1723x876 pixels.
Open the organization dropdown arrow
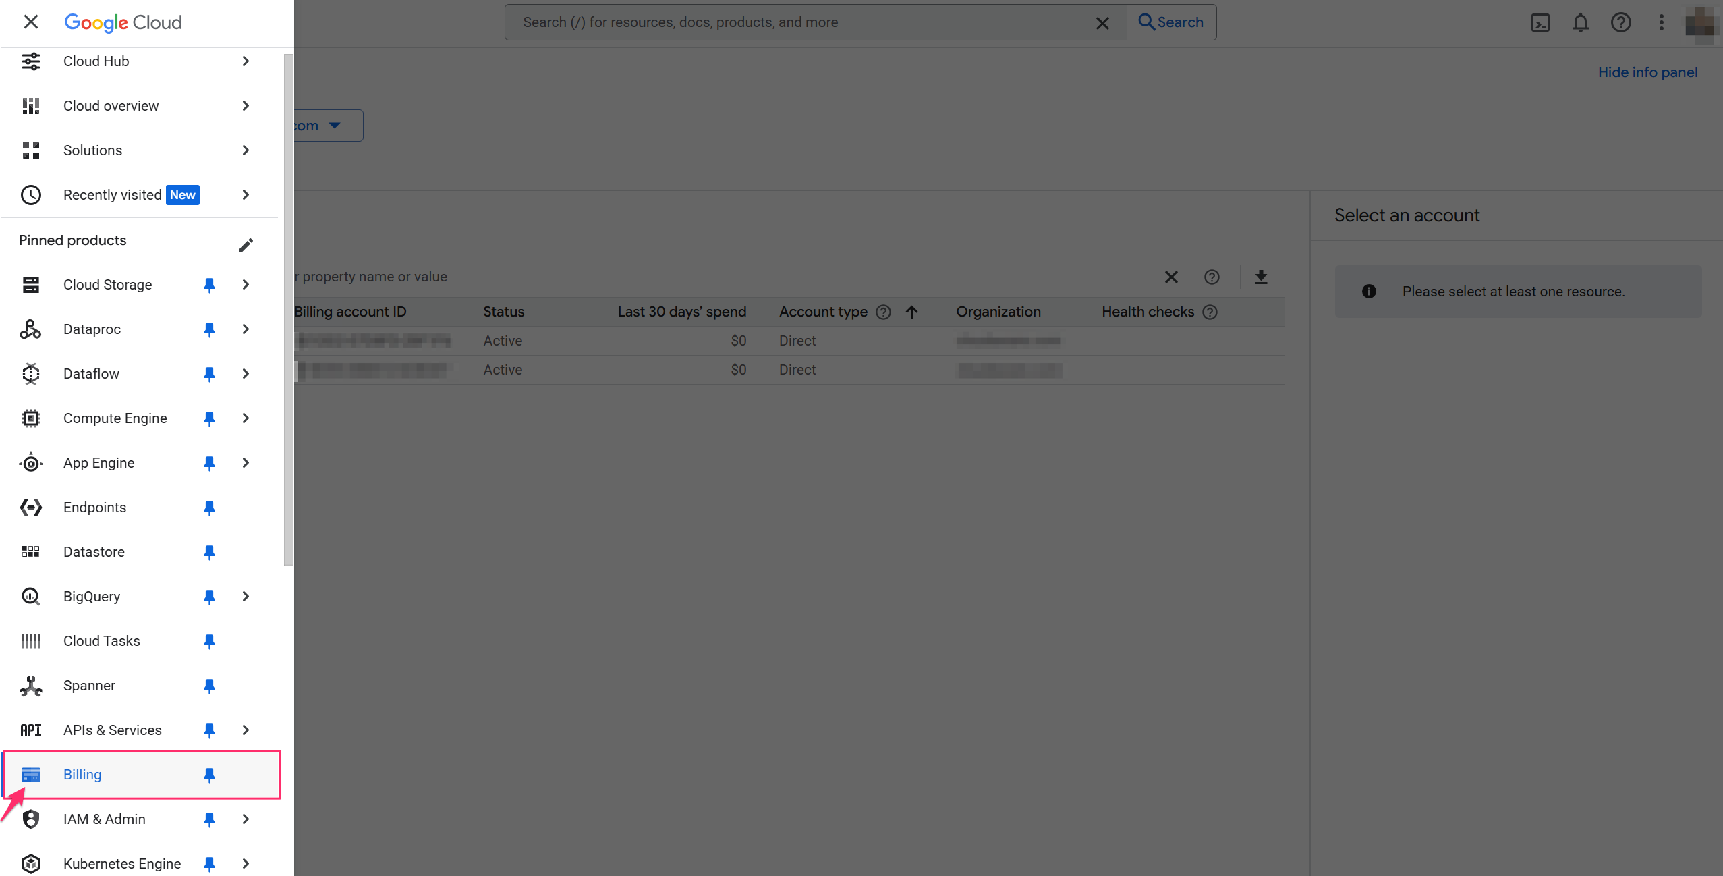click(335, 125)
